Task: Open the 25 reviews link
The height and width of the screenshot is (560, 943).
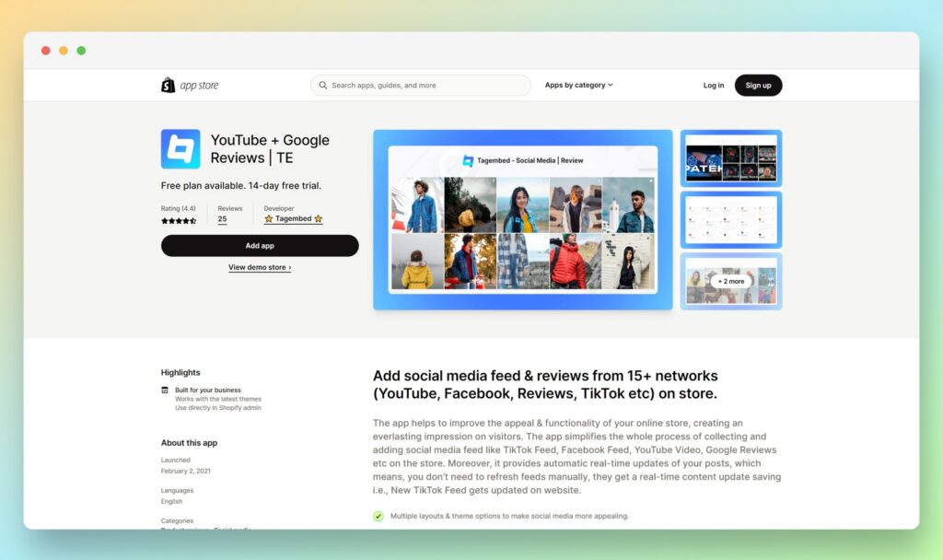Action: (223, 219)
